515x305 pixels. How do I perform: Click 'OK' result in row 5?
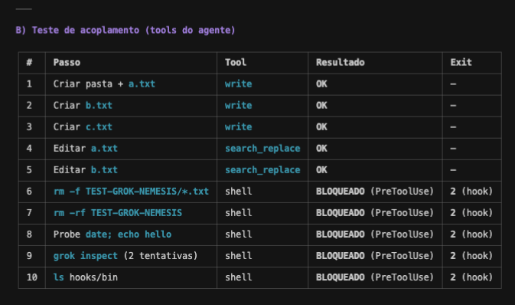pyautogui.click(x=321, y=170)
